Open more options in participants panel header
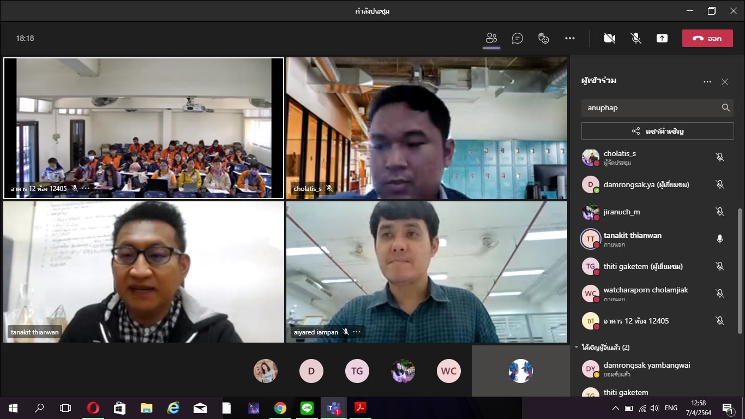The width and height of the screenshot is (745, 419). pyautogui.click(x=707, y=82)
